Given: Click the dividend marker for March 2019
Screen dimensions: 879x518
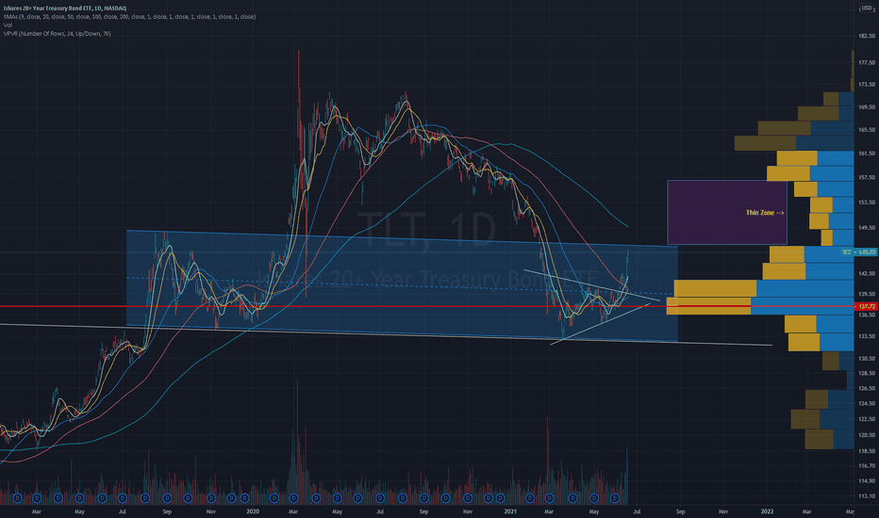Looking at the screenshot, I should click(37, 498).
